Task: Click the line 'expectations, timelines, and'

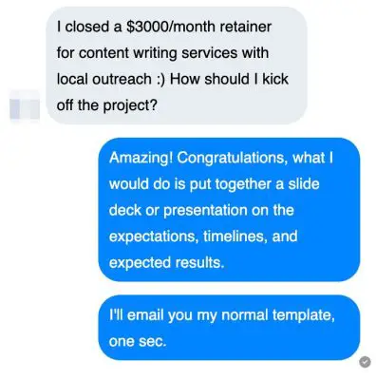Action: tap(203, 237)
